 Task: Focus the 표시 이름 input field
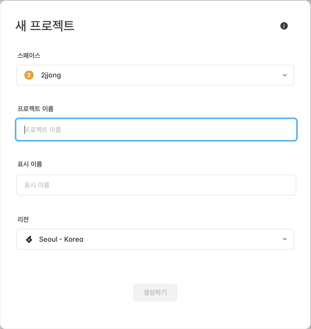(156, 185)
